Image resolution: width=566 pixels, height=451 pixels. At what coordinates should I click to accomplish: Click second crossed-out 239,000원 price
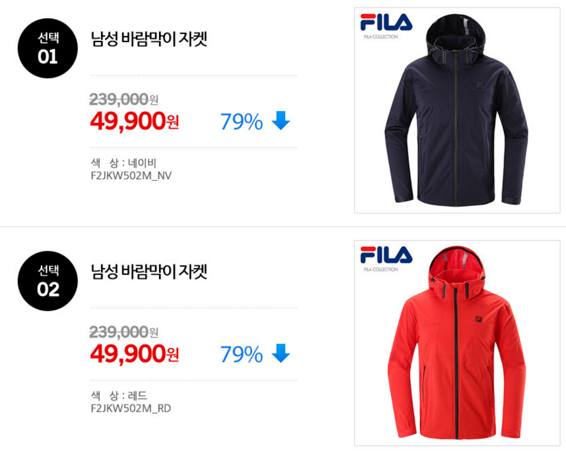pyautogui.click(x=124, y=332)
